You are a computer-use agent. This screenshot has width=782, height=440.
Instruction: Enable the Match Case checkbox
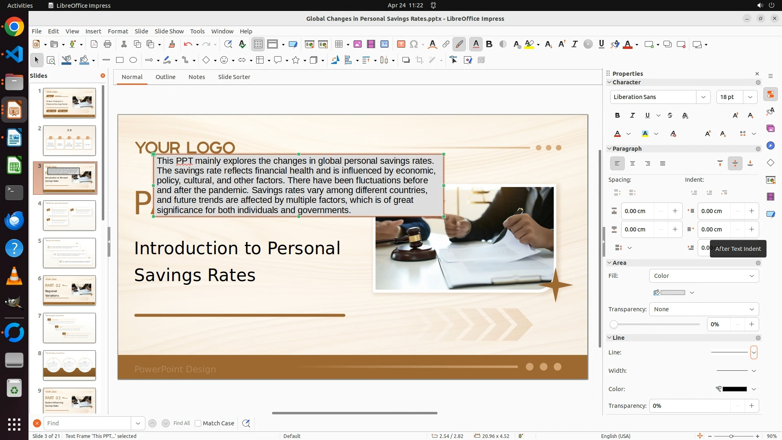pos(198,423)
